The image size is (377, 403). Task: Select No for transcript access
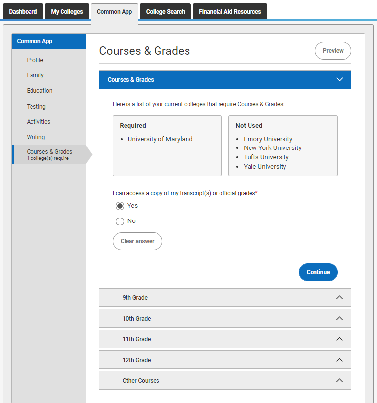(120, 221)
